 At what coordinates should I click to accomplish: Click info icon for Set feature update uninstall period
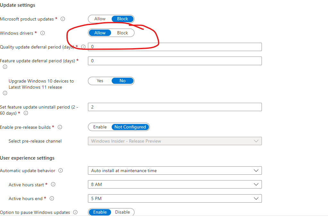26,113
